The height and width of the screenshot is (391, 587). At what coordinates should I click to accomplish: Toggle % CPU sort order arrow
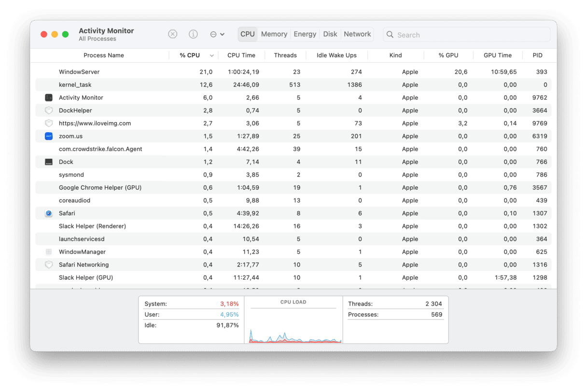211,56
